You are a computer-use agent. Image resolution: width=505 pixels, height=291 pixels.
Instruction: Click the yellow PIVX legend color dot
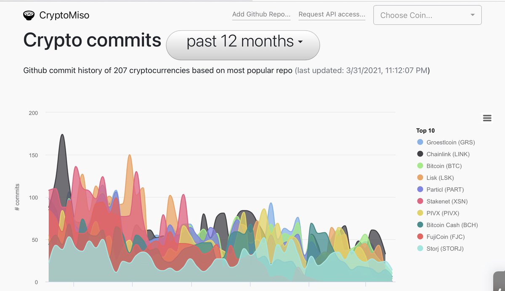point(420,213)
